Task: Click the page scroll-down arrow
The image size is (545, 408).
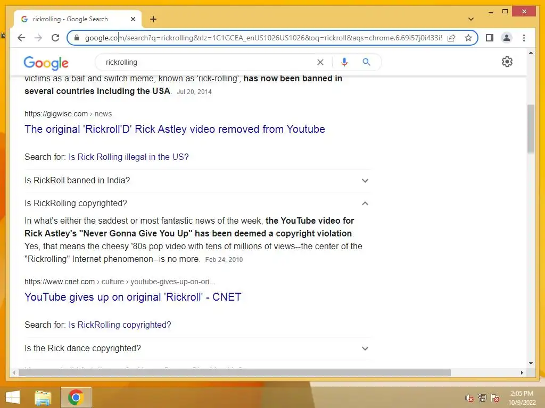Action: [x=531, y=363]
